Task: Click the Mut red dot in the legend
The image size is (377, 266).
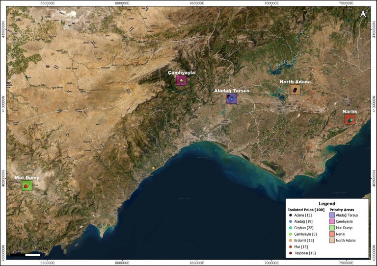Action: point(291,246)
